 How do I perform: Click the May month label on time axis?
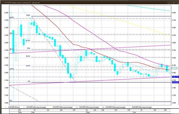pos(88,113)
